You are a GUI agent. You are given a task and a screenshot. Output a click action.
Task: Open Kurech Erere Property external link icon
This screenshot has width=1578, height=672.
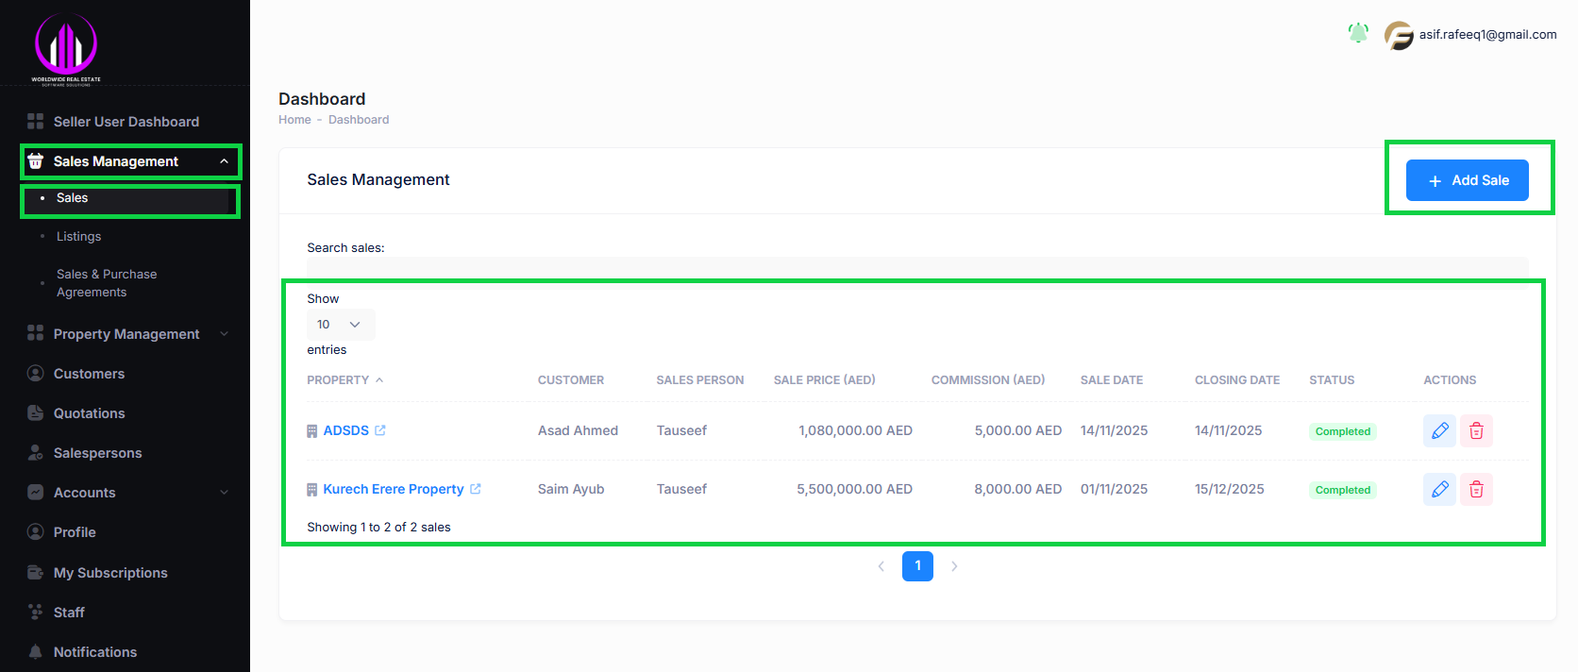pyautogui.click(x=476, y=489)
